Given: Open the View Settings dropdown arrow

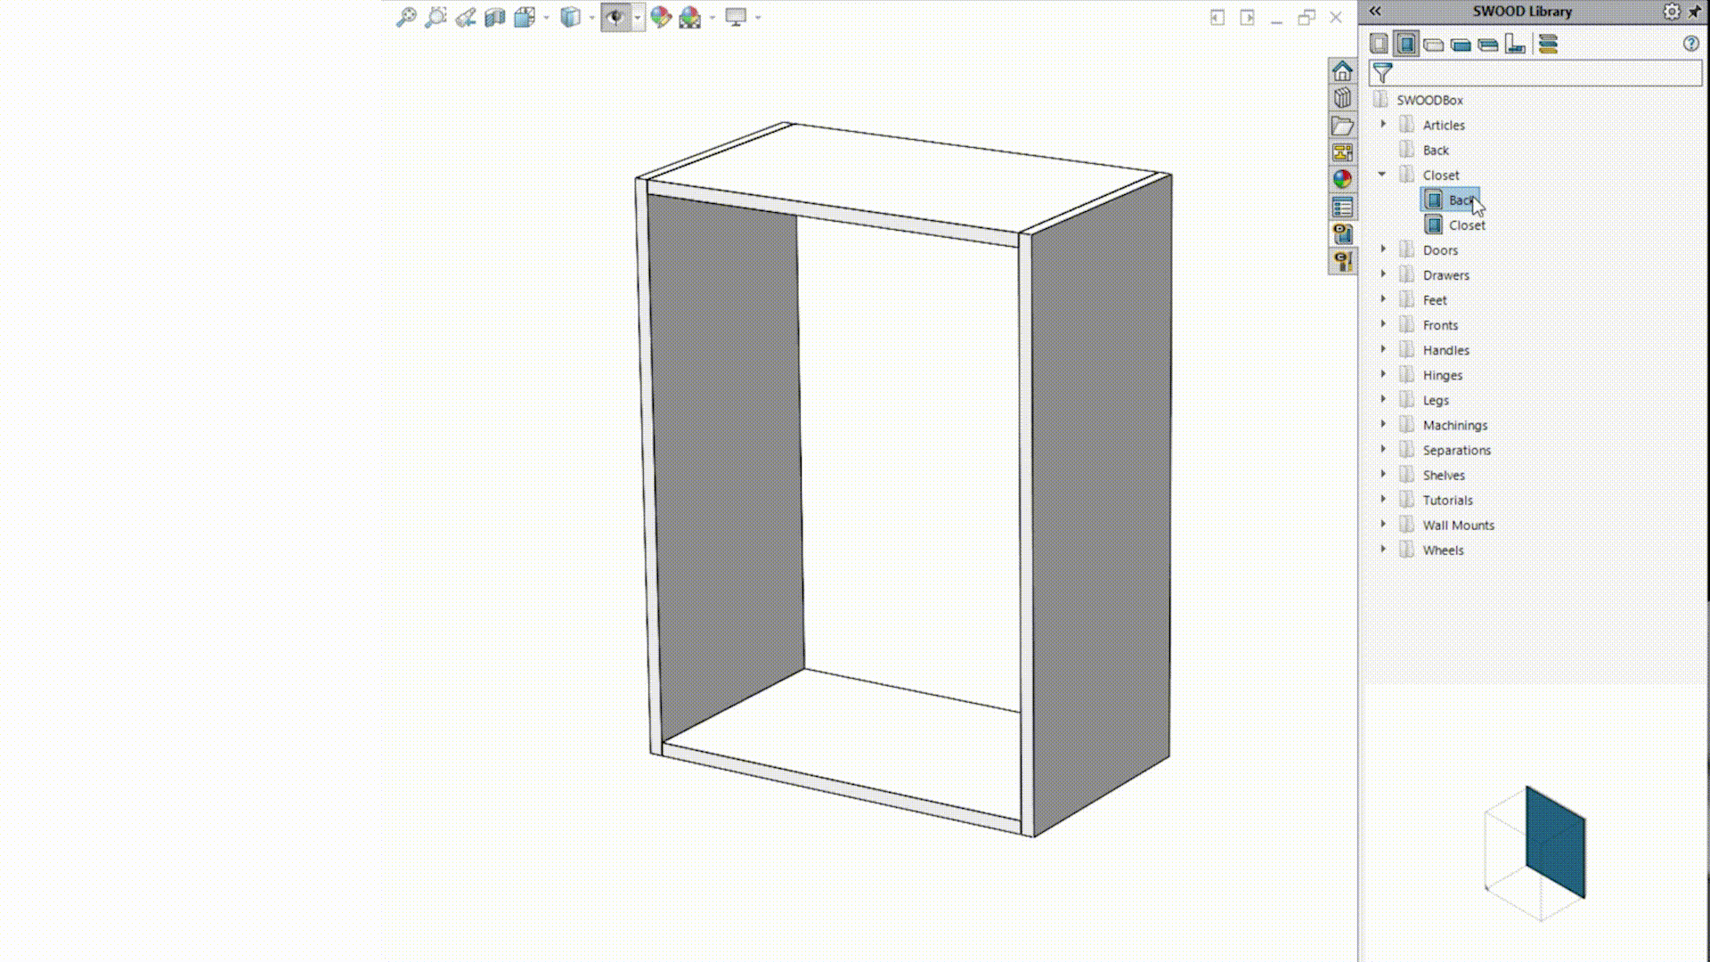Looking at the screenshot, I should 758,18.
